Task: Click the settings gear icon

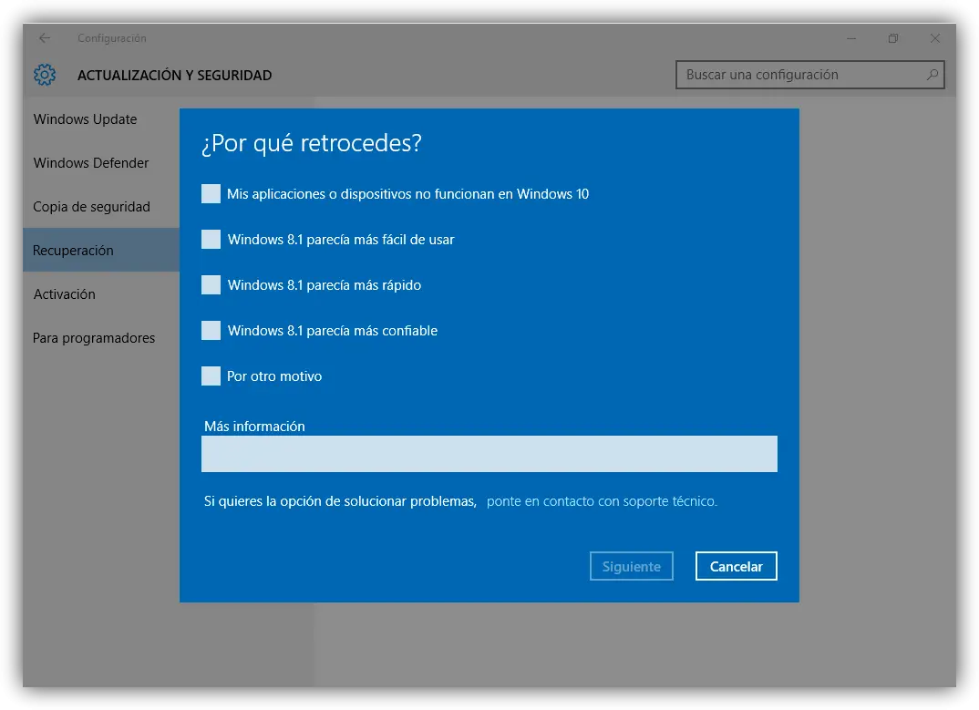Action: (45, 75)
